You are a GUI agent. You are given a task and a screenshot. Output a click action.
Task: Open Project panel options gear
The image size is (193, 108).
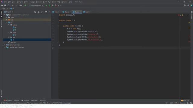pos(46,12)
